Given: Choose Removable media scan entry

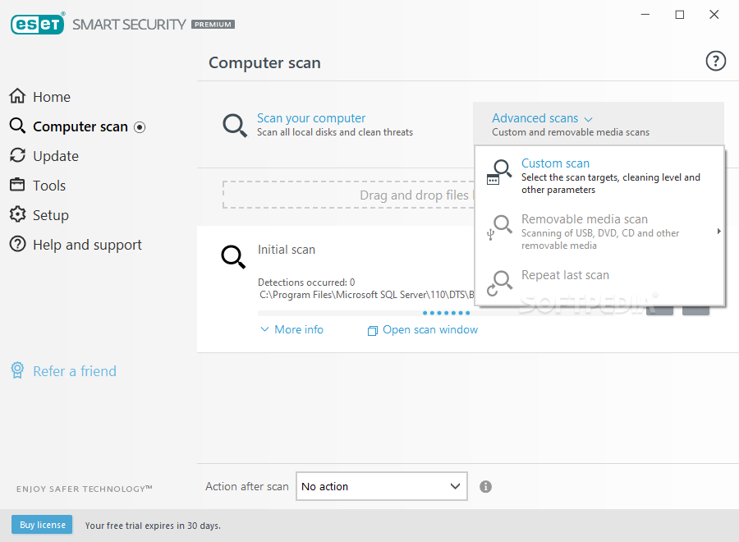Looking at the screenshot, I should tap(599, 232).
